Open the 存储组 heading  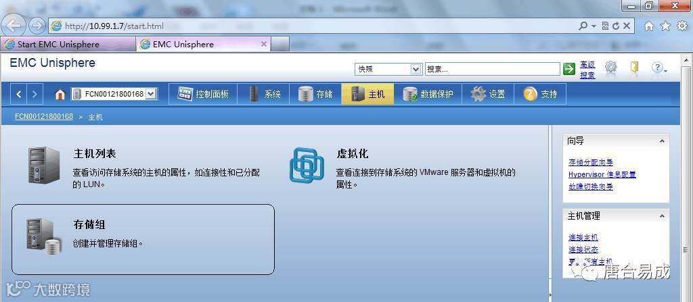(89, 224)
